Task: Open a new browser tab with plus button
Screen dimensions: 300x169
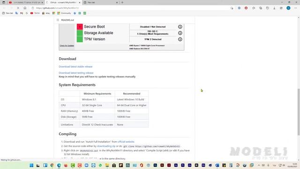Action: (x=122, y=2)
